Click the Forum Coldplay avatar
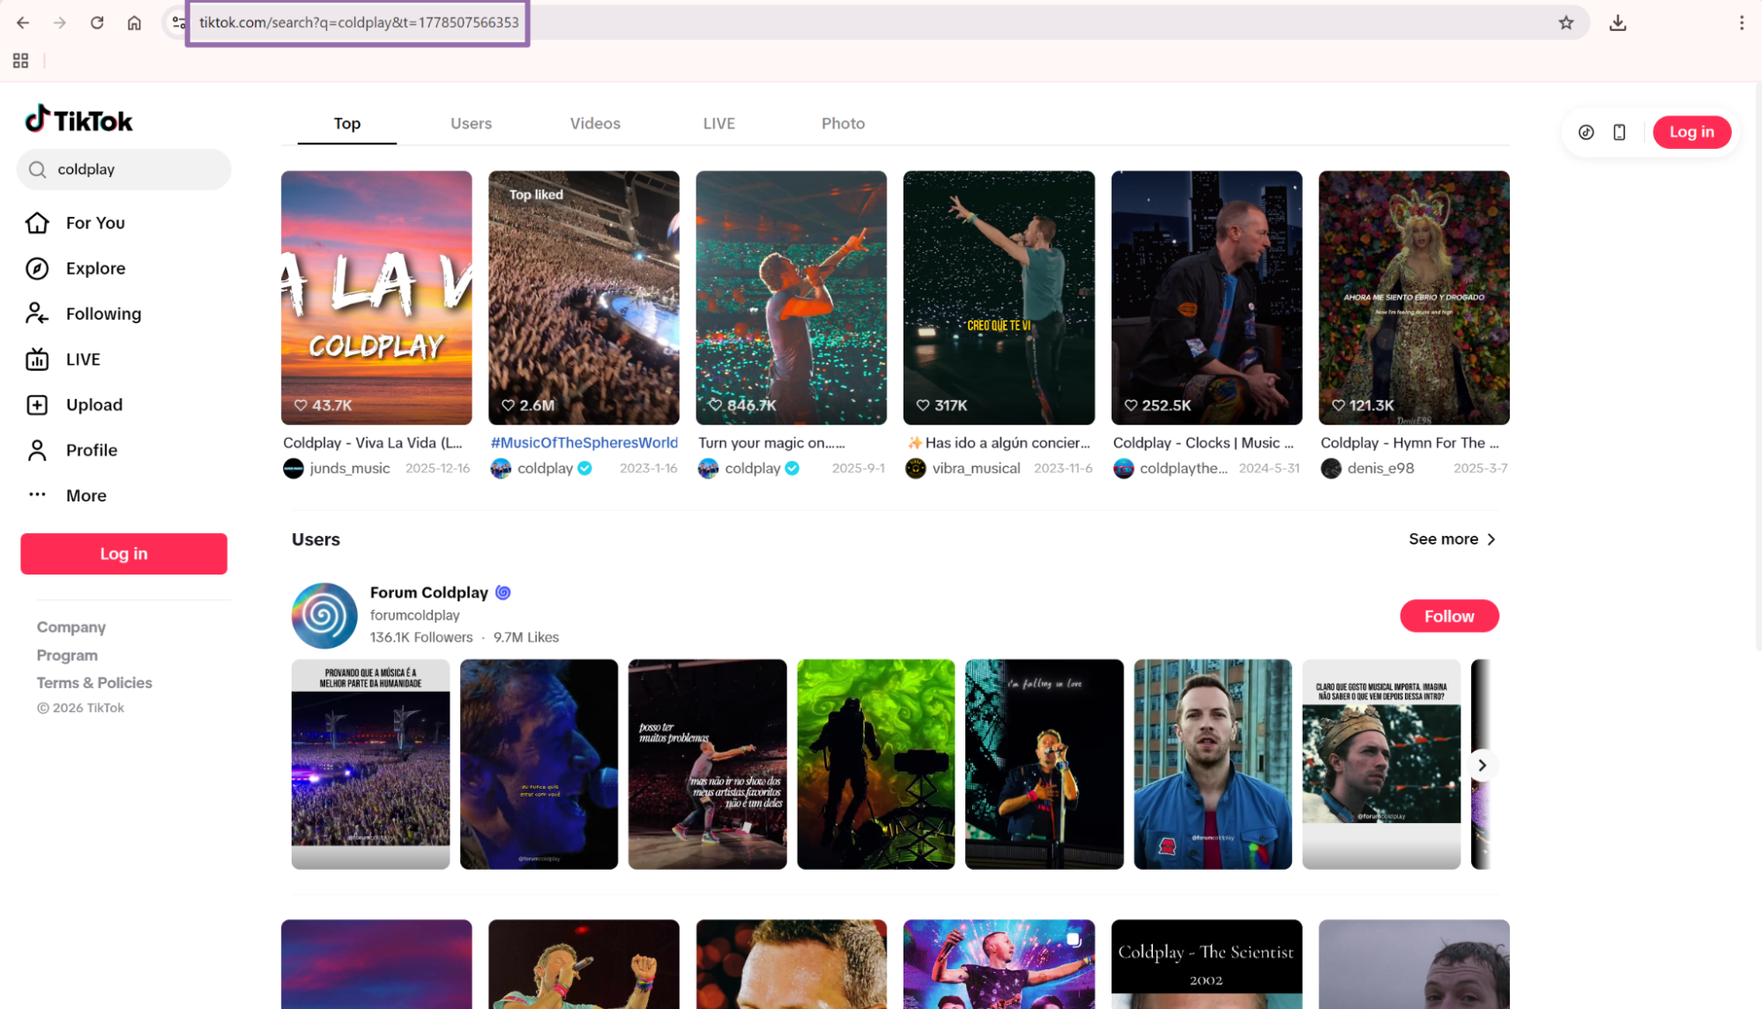The width and height of the screenshot is (1762, 1009). [324, 615]
